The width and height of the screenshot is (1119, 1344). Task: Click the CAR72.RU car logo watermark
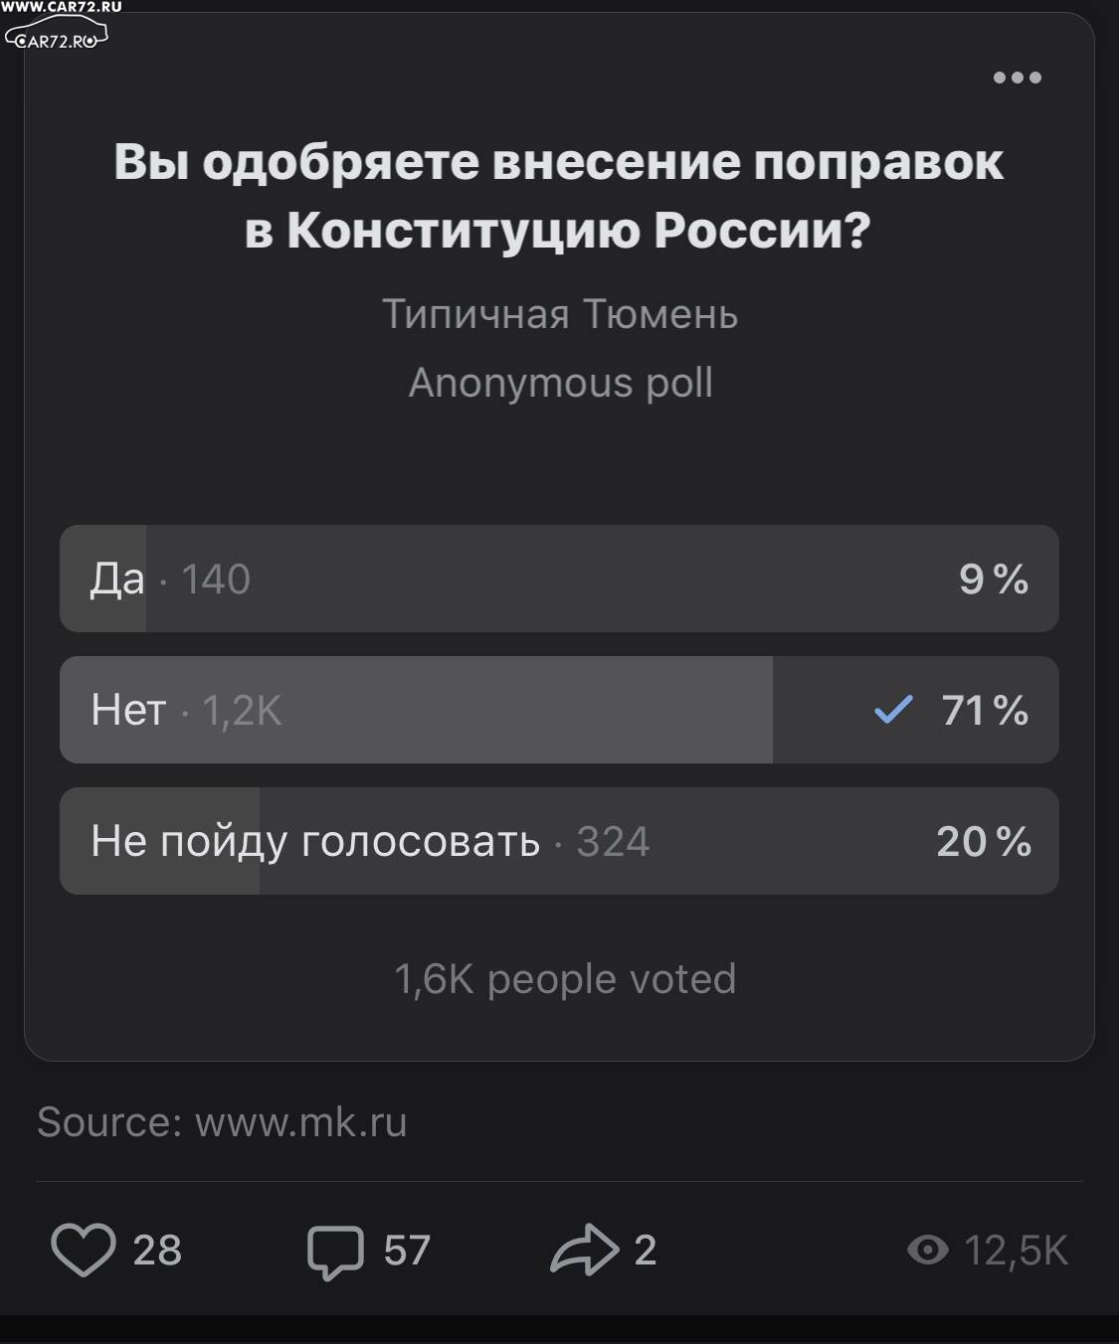(x=57, y=38)
